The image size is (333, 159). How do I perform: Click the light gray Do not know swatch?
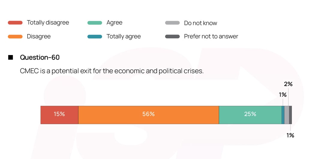coord(172,23)
